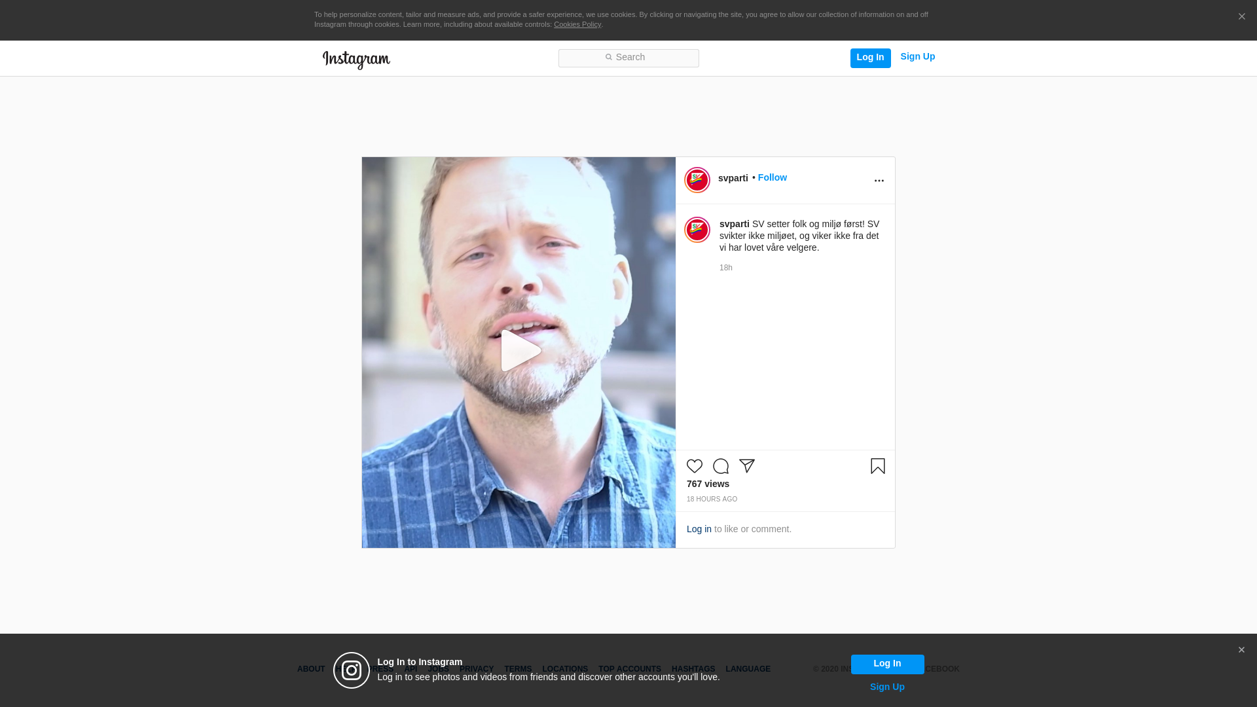Open the HASHTAGS footer link
The image size is (1257, 707).
[693, 669]
